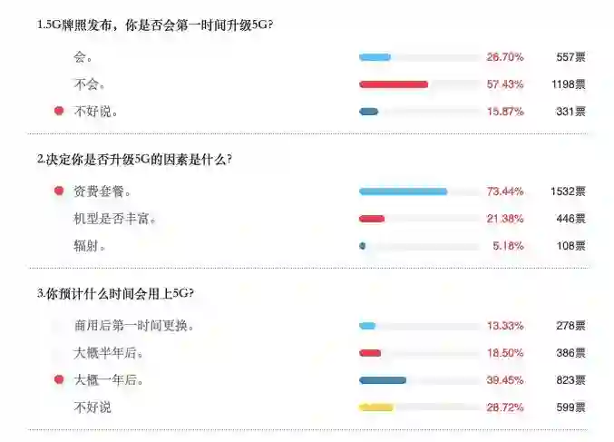Choose the 辐射。 option

pos(90,246)
